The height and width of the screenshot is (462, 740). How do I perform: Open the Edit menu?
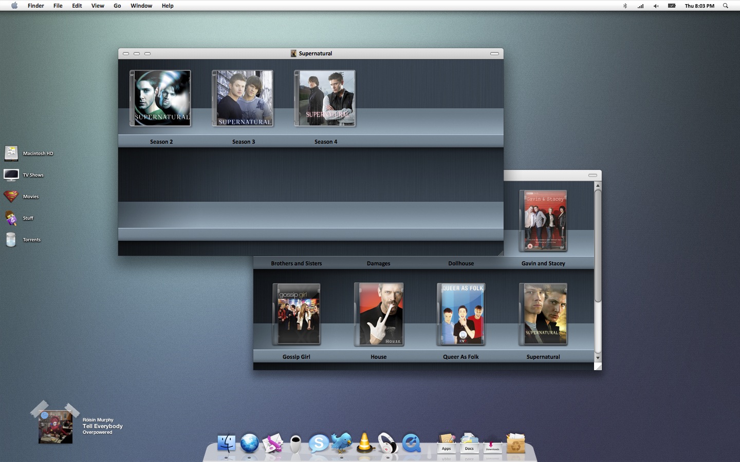tap(77, 6)
